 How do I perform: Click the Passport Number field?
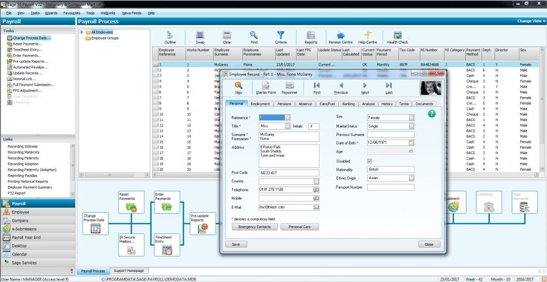pos(390,187)
